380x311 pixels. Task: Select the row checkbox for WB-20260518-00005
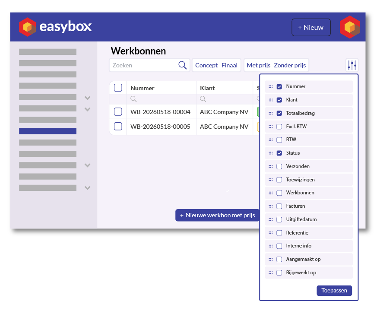[x=118, y=126]
